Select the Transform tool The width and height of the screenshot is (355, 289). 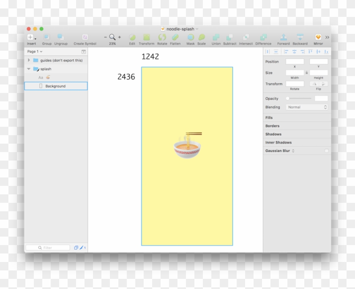[147, 37]
